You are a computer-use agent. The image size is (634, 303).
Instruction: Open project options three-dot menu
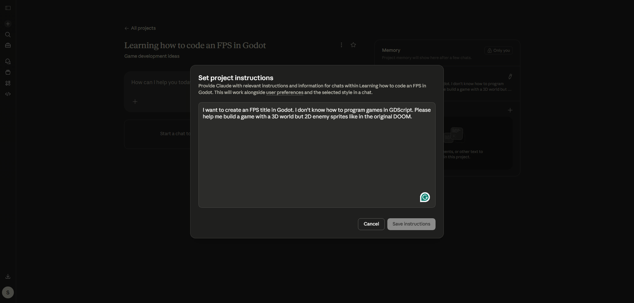(341, 45)
